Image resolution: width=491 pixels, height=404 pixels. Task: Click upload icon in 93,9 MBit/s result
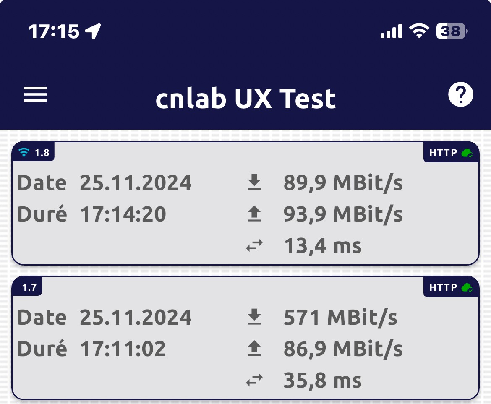(x=254, y=214)
